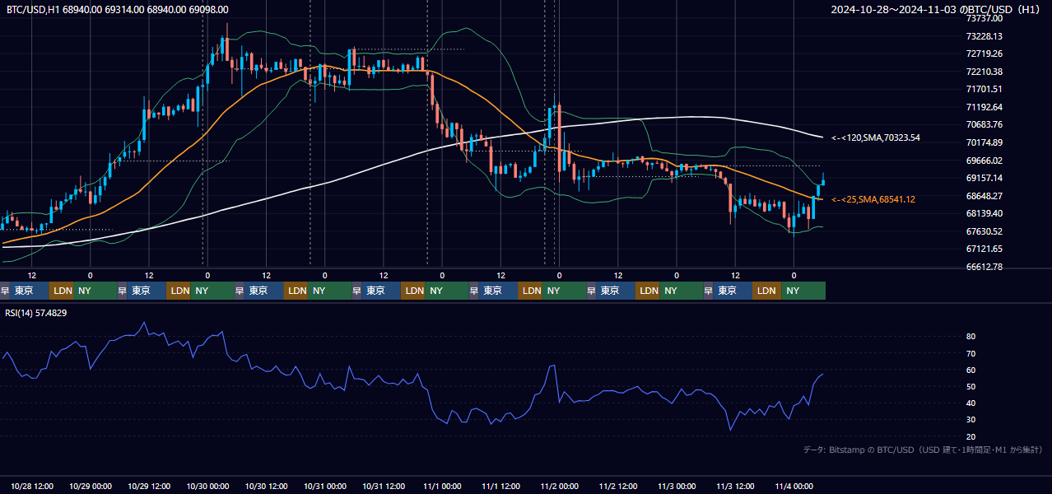Image resolution: width=1052 pixels, height=494 pixels.
Task: Click the 11/3 00:00 time axis label
Action: (677, 486)
